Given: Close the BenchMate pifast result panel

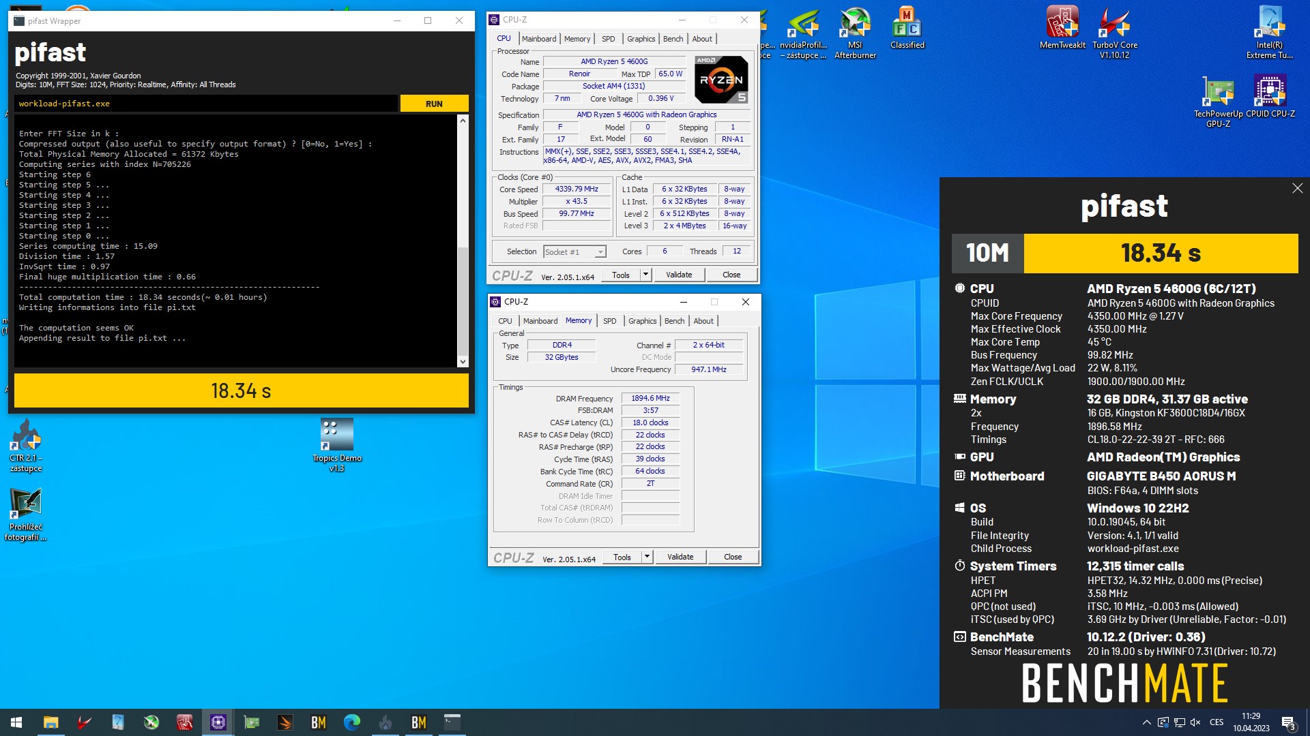Looking at the screenshot, I should click(1297, 188).
